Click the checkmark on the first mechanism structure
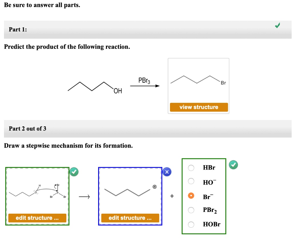Image resolution: width=293 pixels, height=240 pixels. [x=74, y=172]
